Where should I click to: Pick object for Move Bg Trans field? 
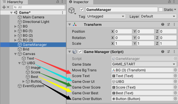click(x=175, y=70)
